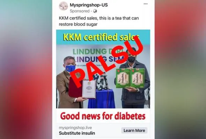206x139 pixels.
Task: Open the myspringshop.live domain link
Action: 75,128
